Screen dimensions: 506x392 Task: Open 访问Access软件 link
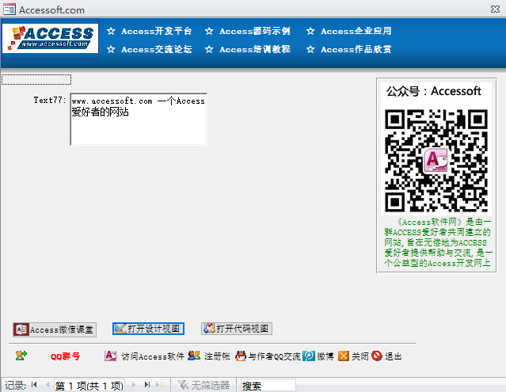pos(153,356)
